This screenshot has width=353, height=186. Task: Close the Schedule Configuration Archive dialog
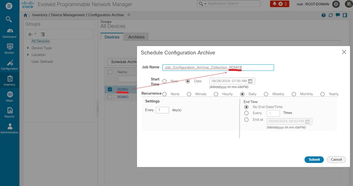pos(344,52)
